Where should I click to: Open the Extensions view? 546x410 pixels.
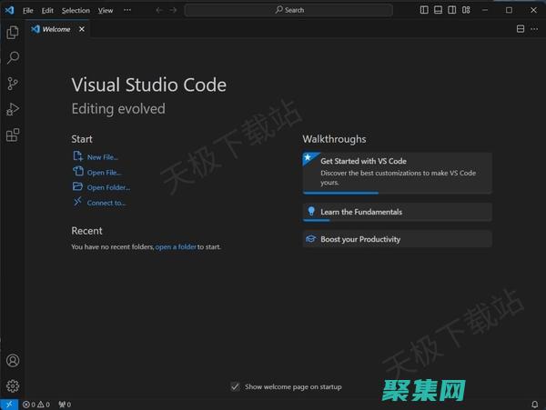[x=13, y=135]
